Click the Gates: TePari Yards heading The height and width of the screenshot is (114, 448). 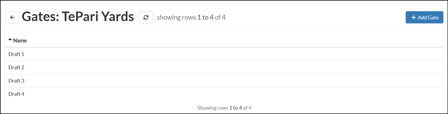pos(78,17)
